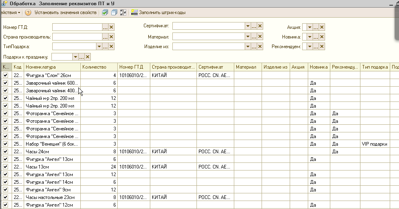The image size is (399, 209).
Task: Click the invert checkmarks toolbar icon
Action: tap(123, 13)
